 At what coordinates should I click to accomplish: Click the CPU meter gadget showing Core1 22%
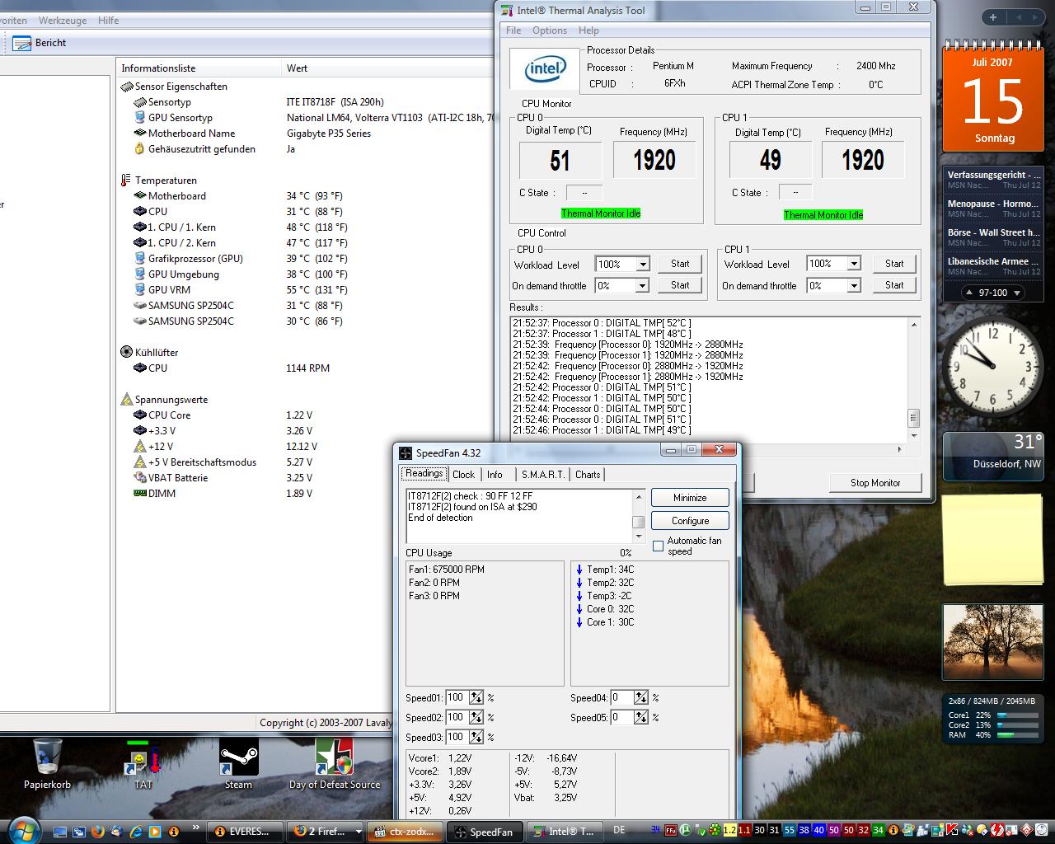[993, 718]
